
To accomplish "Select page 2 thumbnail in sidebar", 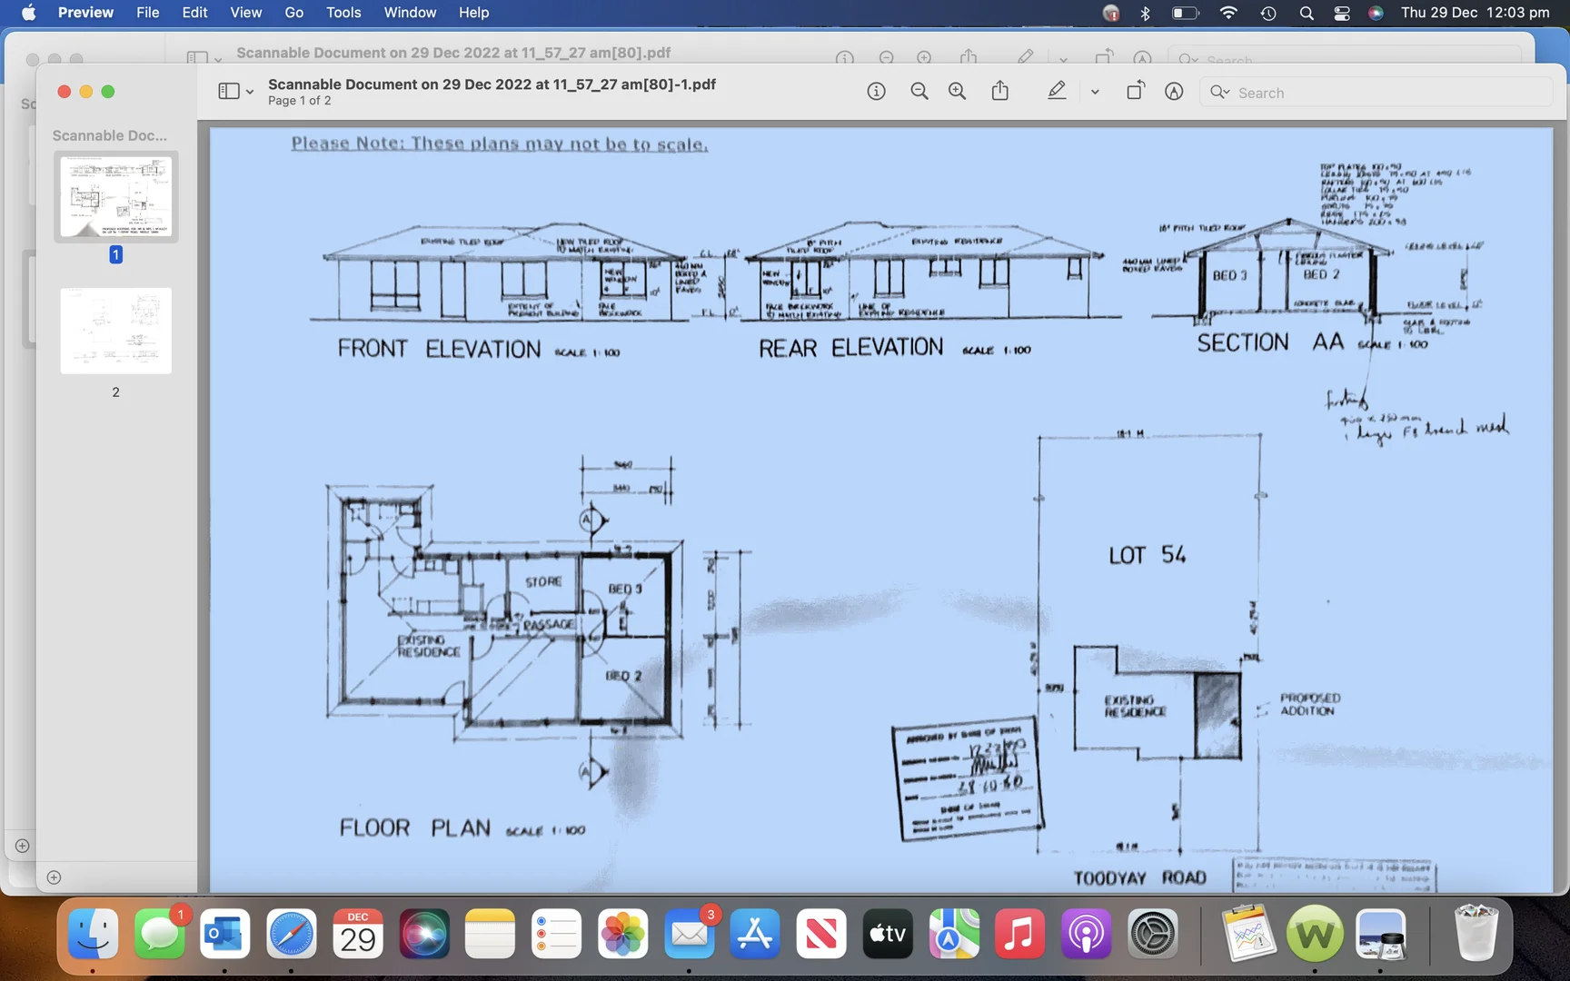I will point(115,331).
